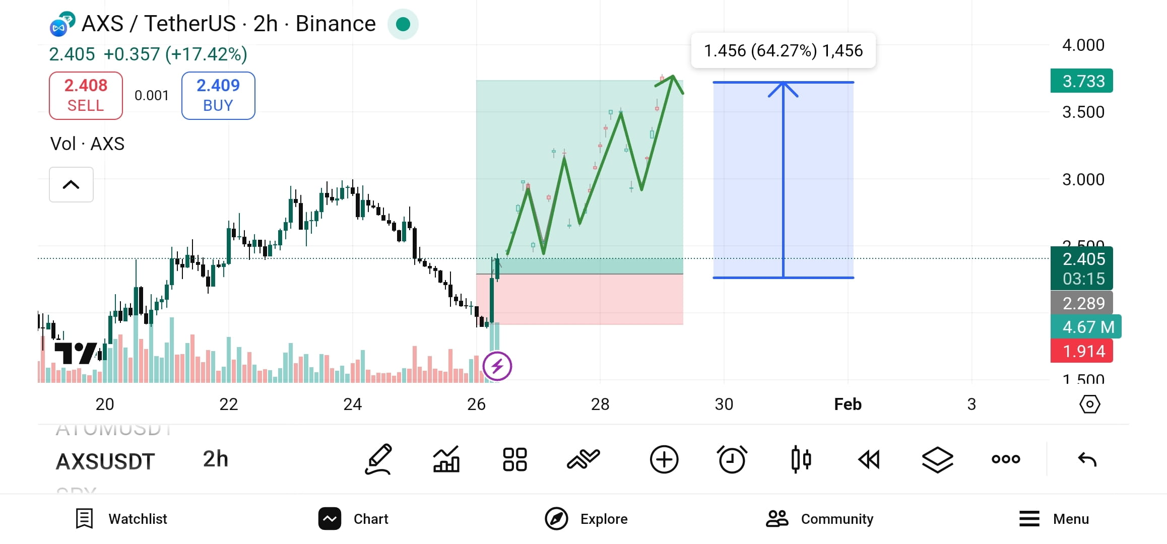The image size is (1167, 544).
Task: Create a new alert with the clock icon
Action: point(732,459)
